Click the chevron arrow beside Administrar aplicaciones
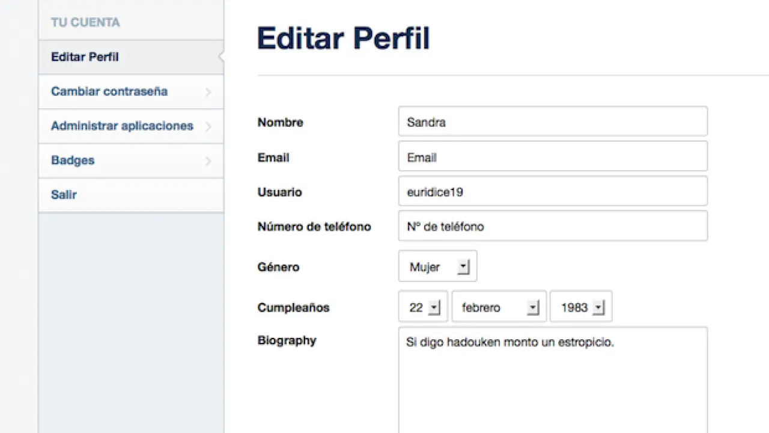The width and height of the screenshot is (769, 433). pyautogui.click(x=208, y=126)
